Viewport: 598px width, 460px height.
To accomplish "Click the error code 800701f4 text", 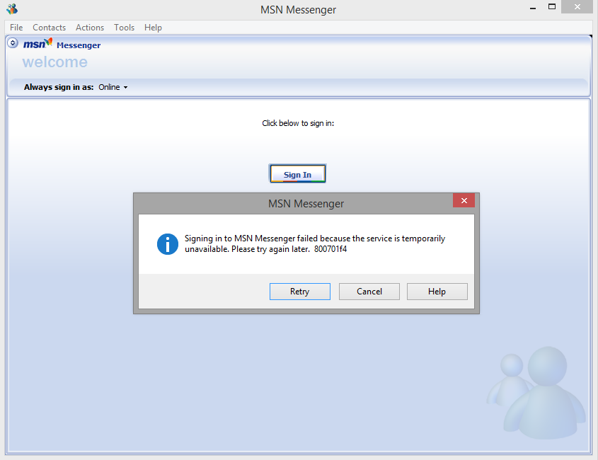I will 330,249.
